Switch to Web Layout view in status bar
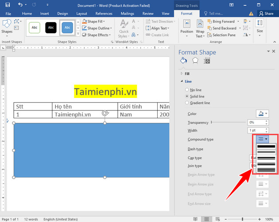The width and height of the screenshot is (279, 222). tap(217, 219)
